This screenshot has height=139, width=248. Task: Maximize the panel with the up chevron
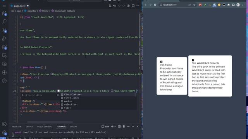[x=133, y=126]
